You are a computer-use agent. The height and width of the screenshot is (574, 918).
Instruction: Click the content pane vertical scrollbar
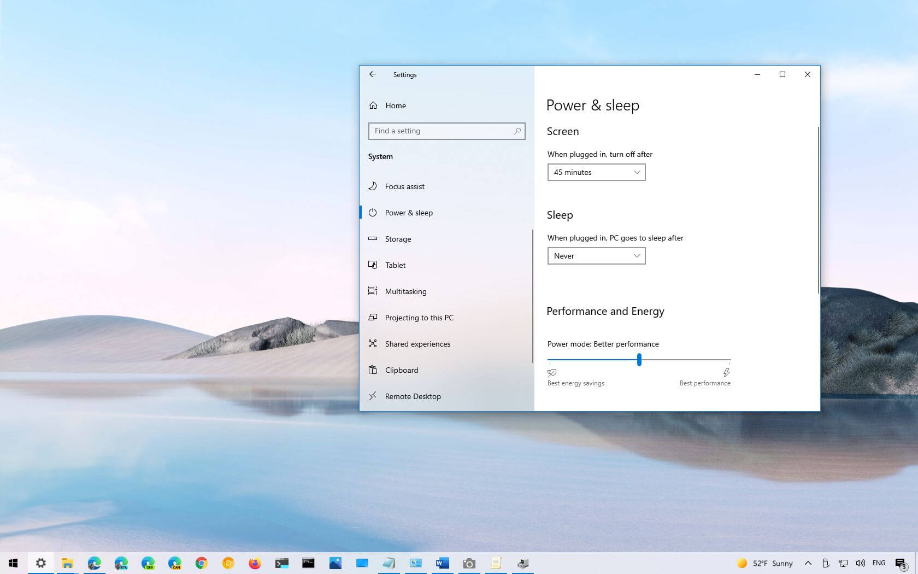818,210
